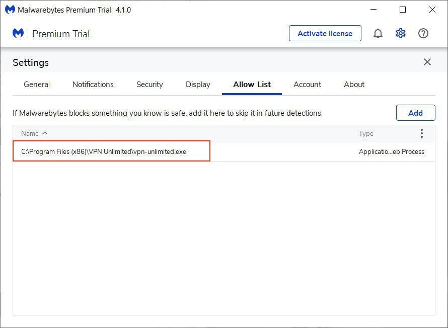Open the help question mark icon
The width and height of the screenshot is (448, 328).
coord(423,34)
